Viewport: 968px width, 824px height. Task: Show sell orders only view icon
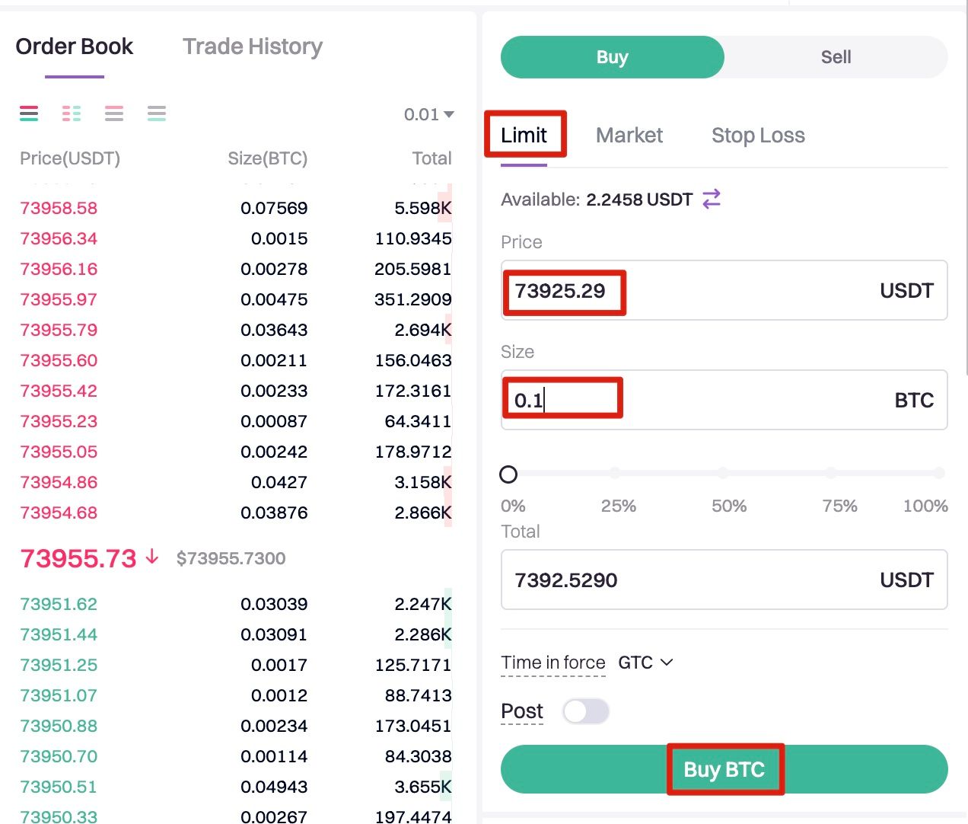coord(114,113)
